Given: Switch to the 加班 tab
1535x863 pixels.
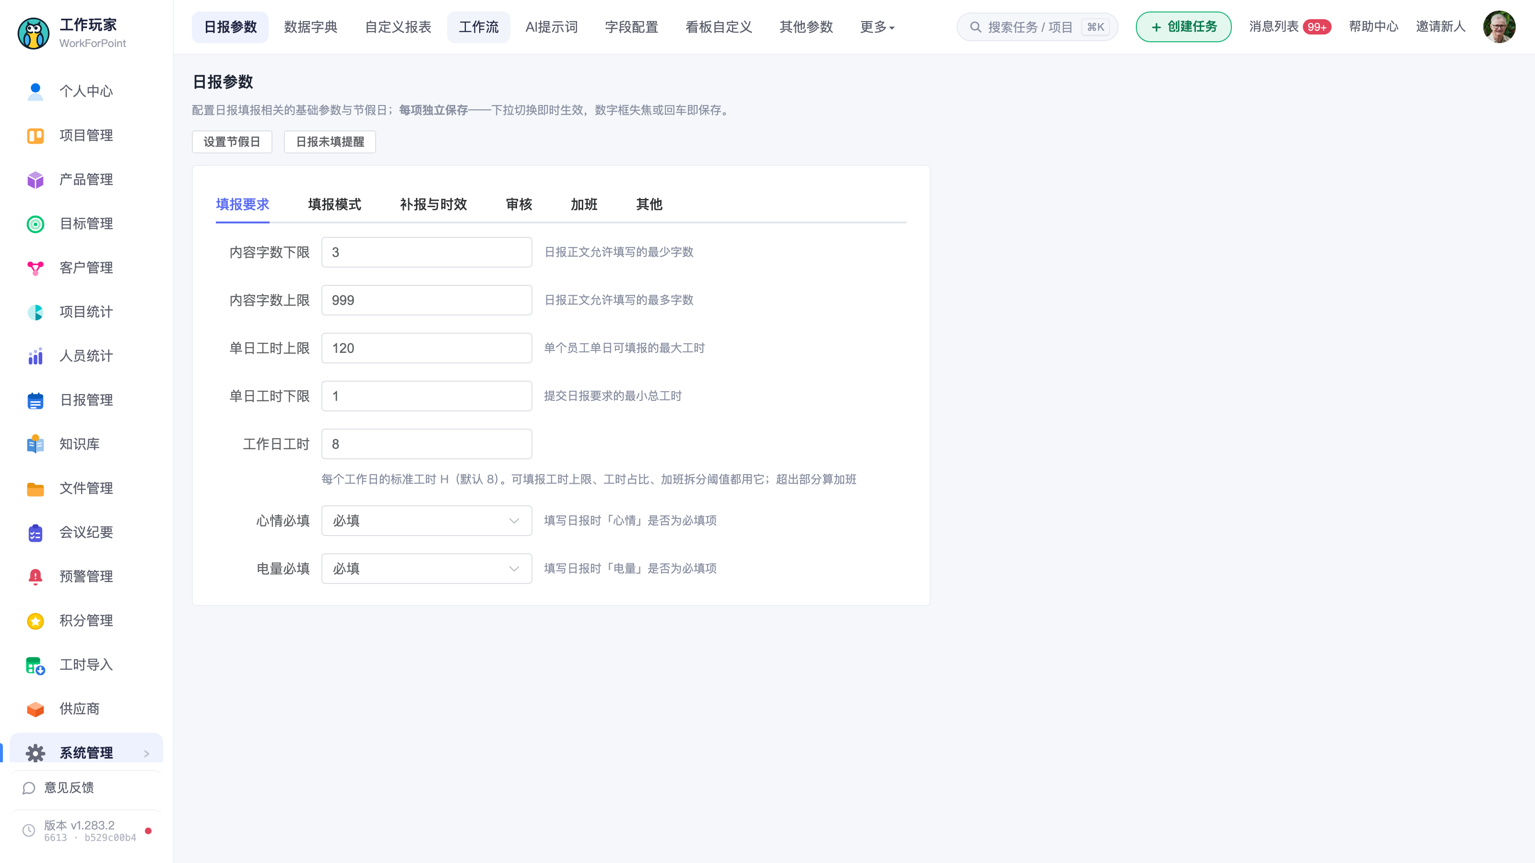Looking at the screenshot, I should pos(583,204).
